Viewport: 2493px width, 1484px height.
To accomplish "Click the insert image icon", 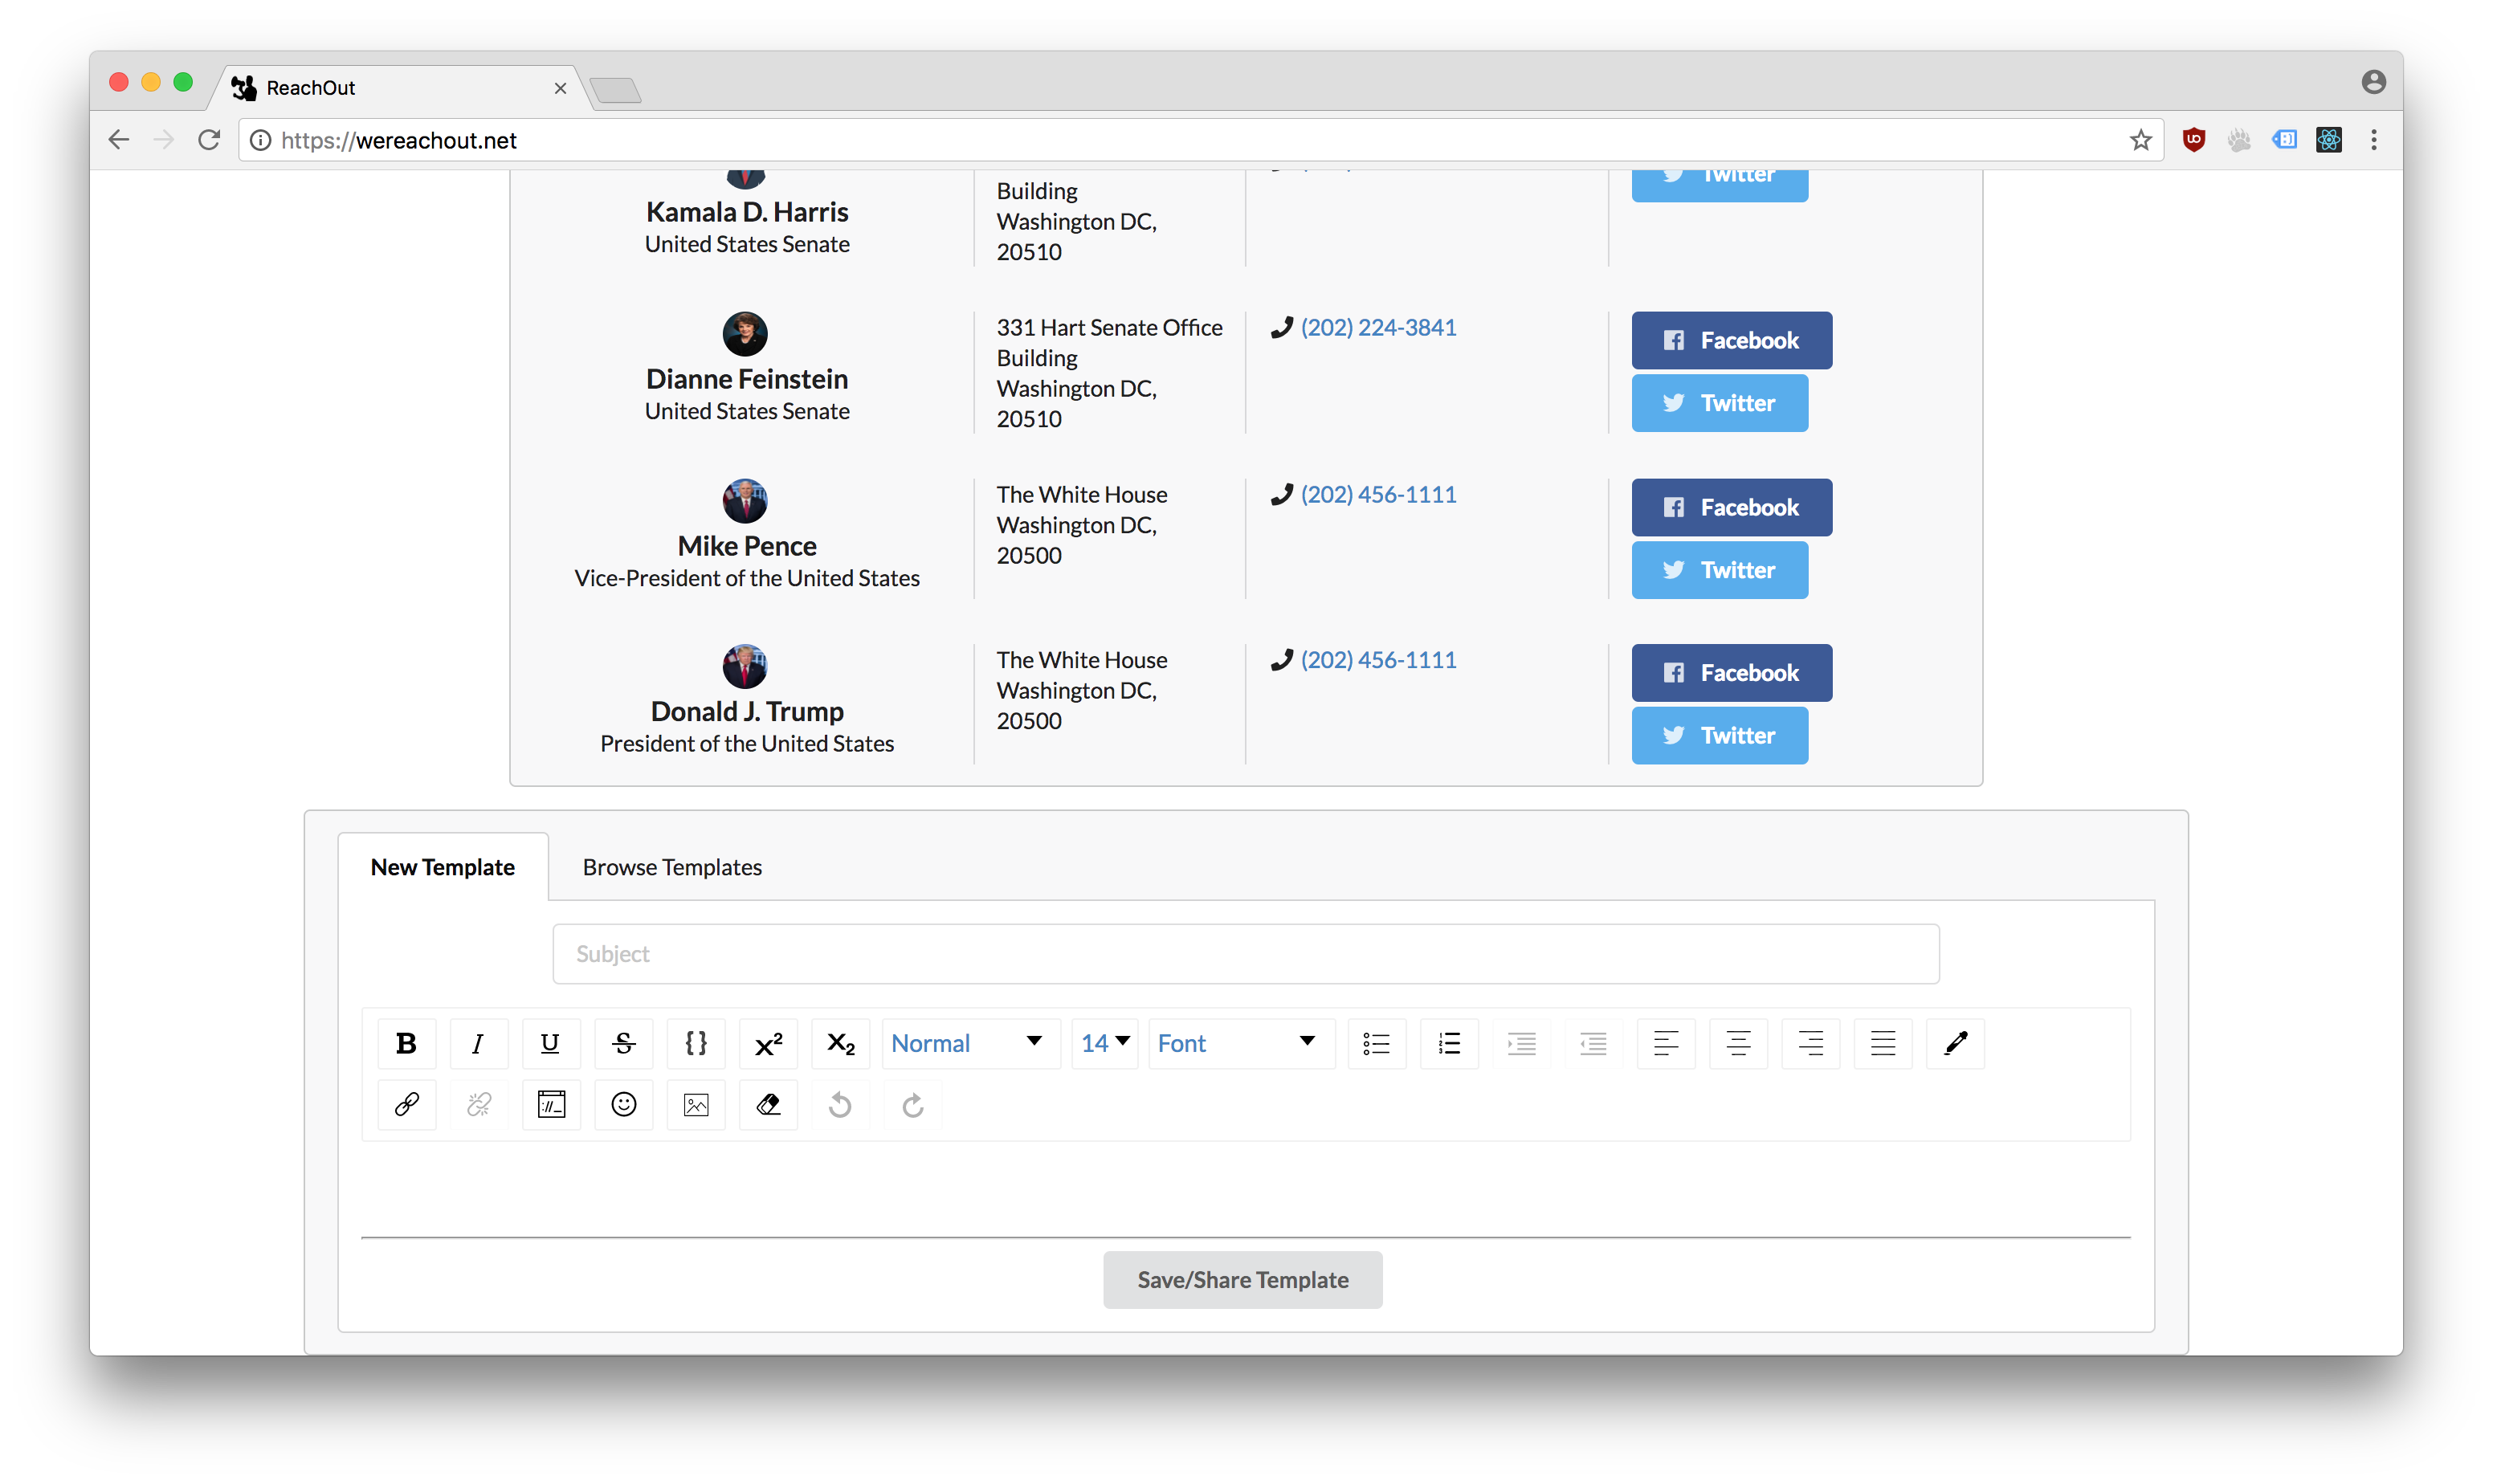I will coord(696,1104).
